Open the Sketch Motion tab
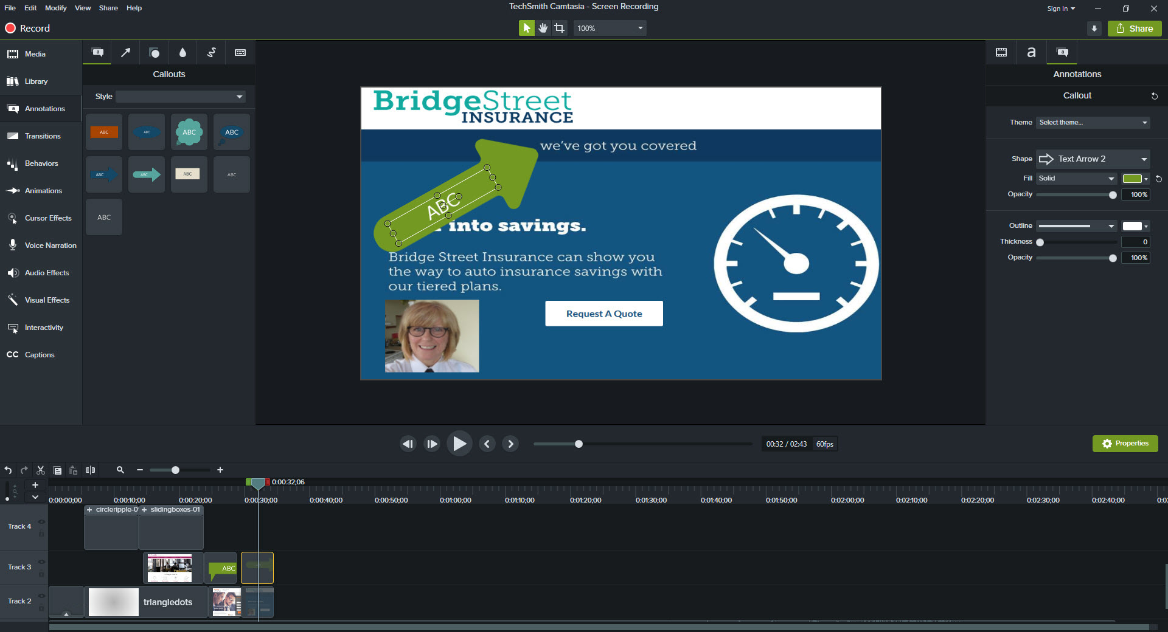This screenshot has height=632, width=1168. (x=211, y=53)
